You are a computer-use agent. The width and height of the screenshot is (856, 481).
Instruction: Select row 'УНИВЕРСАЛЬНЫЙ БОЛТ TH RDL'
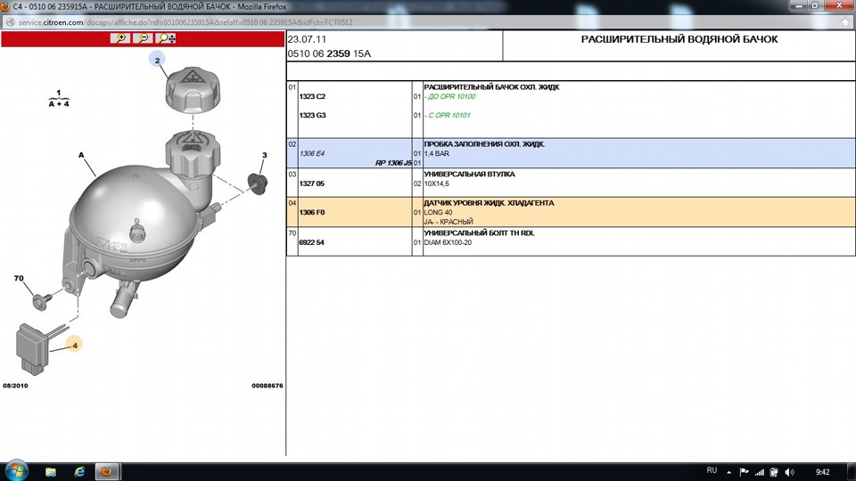571,241
